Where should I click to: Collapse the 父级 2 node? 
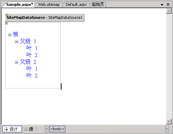(x=16, y=62)
